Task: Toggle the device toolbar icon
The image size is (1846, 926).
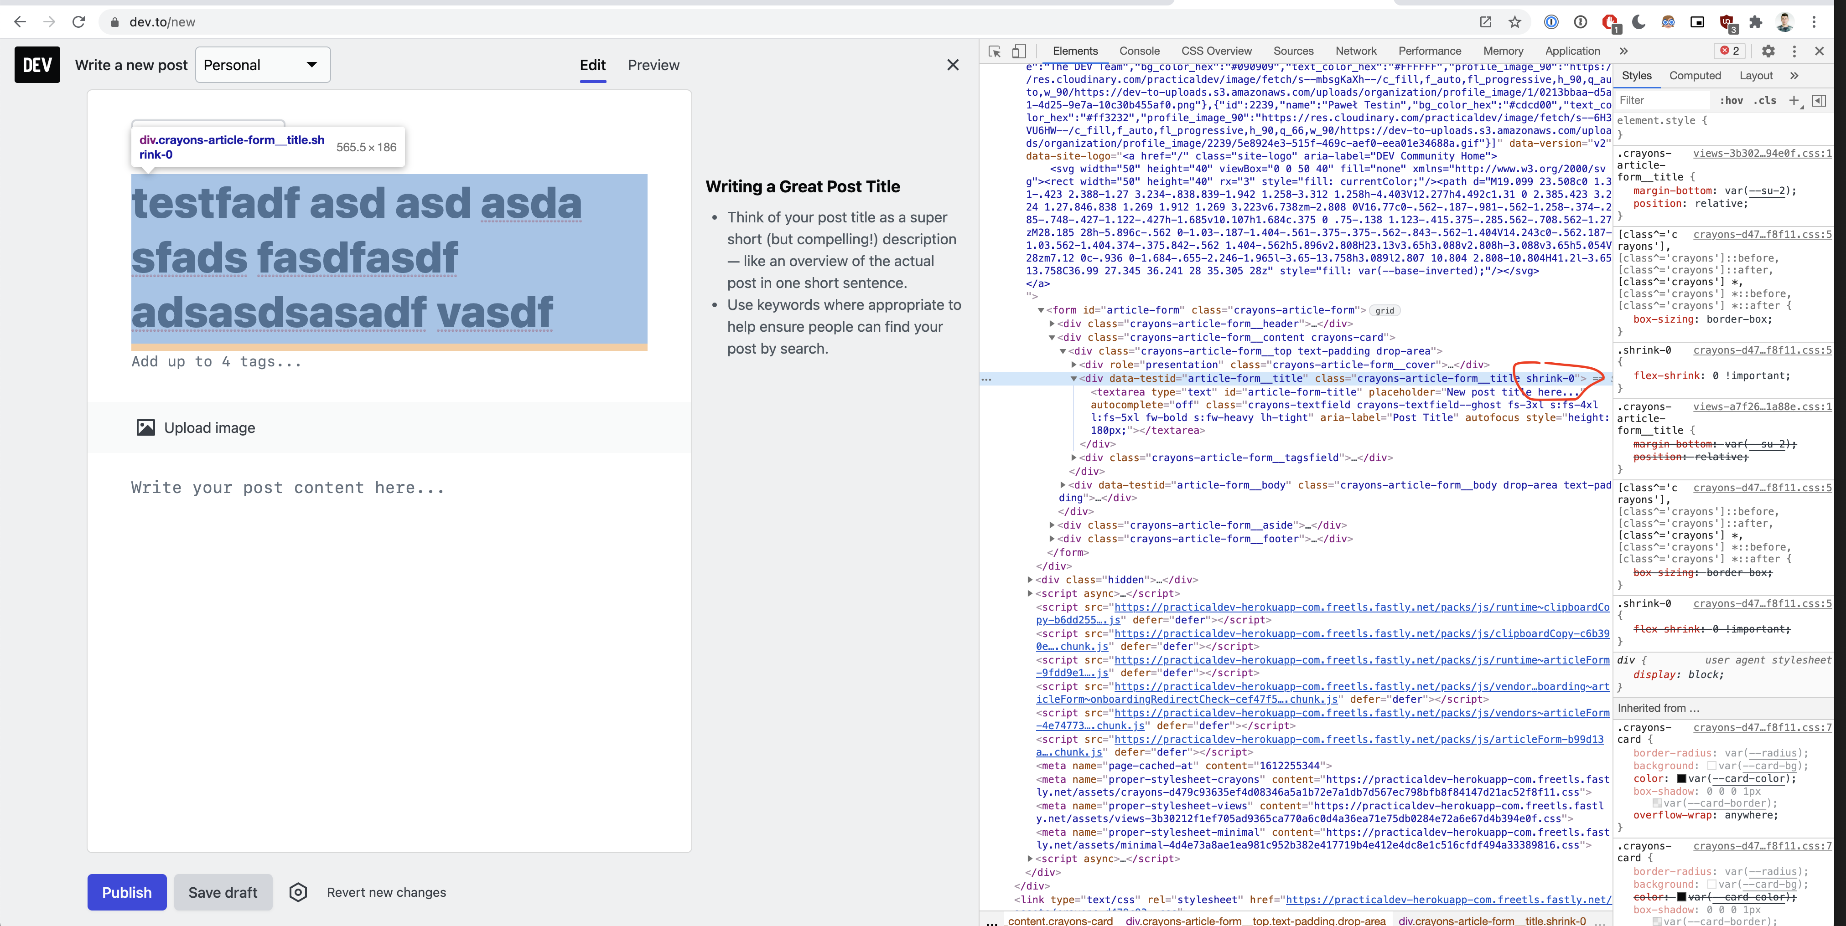Action: (x=1019, y=51)
